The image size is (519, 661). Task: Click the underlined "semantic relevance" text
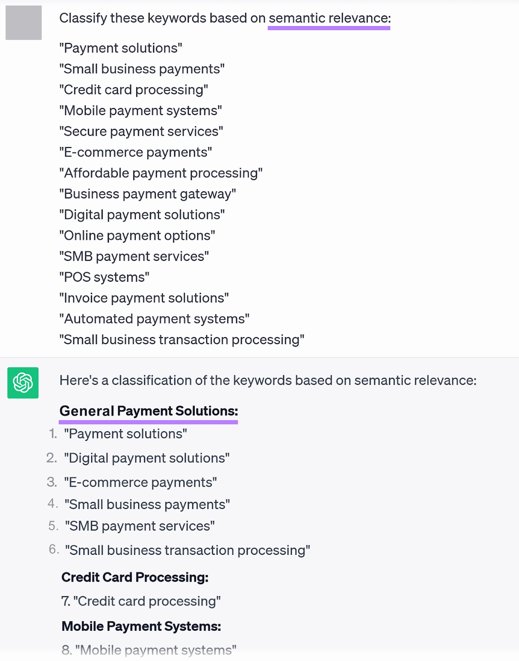329,18
